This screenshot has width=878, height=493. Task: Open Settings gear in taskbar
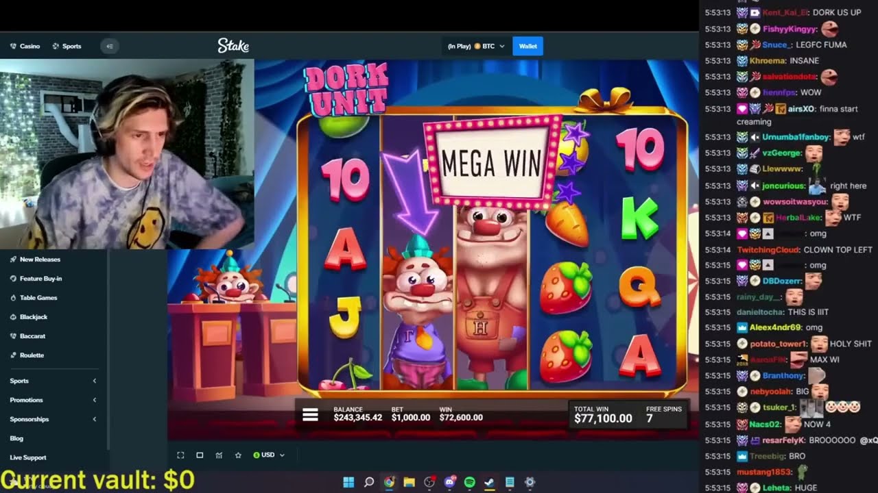click(x=530, y=482)
